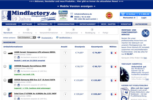Remove the 16GB Corsair Vengeance item with the red X

(x=115, y=53)
